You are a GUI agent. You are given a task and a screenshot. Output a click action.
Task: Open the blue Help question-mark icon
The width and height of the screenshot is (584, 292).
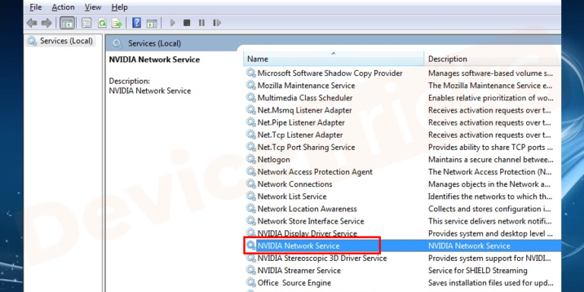[x=137, y=23]
